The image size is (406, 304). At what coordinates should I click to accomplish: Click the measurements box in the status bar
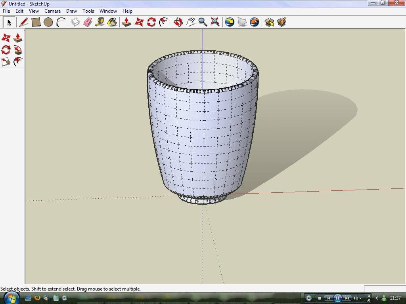pyautogui.click(x=384, y=289)
